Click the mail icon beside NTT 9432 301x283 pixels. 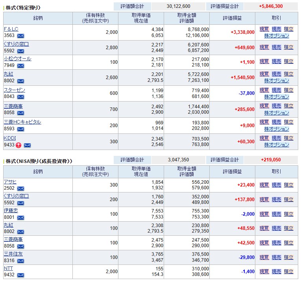[20, 275]
